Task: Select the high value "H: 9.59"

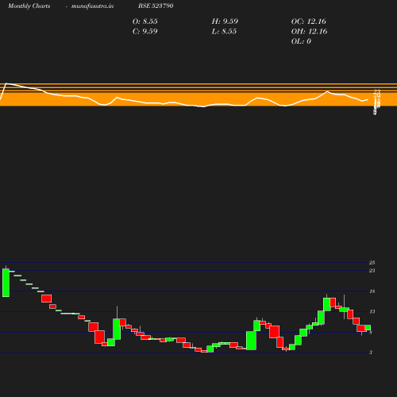Action: pos(225,21)
